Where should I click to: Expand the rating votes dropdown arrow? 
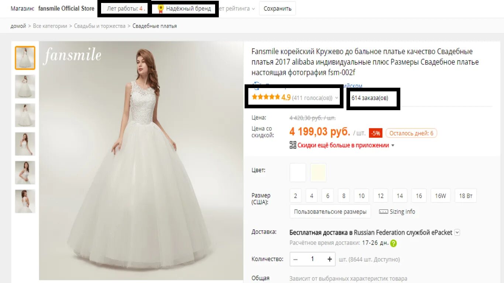tap(336, 98)
